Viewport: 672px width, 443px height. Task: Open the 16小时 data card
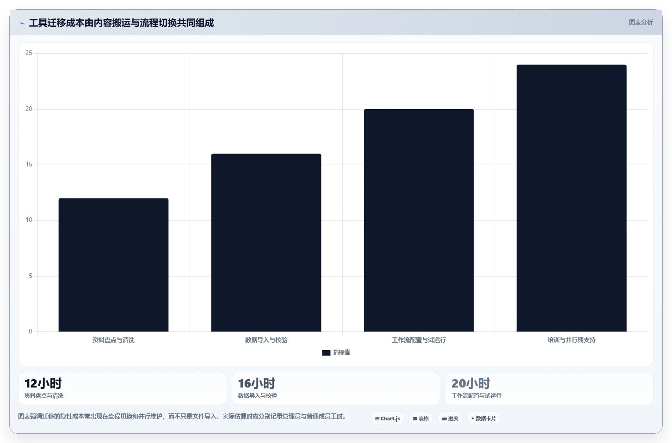[x=336, y=388]
